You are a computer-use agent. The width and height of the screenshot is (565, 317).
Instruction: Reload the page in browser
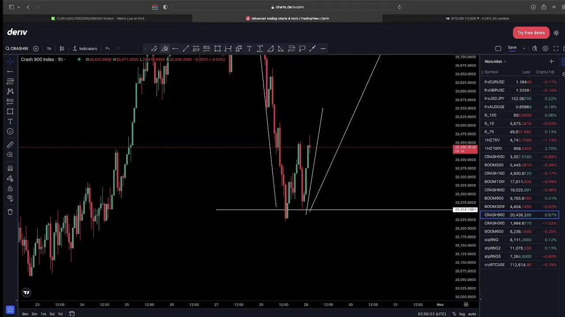399,7
